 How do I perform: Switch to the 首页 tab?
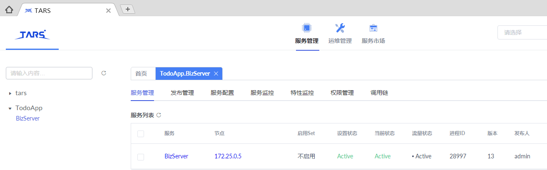click(141, 74)
